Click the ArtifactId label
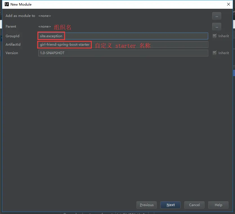 tap(13, 45)
